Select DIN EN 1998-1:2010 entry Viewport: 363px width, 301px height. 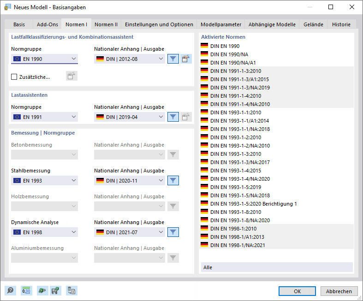coord(276,229)
